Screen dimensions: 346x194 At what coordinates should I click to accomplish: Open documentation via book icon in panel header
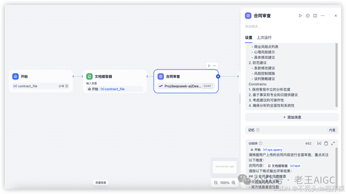pos(315,15)
